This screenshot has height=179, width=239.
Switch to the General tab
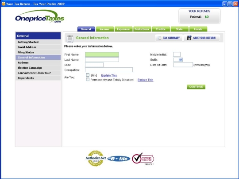coord(86,29)
